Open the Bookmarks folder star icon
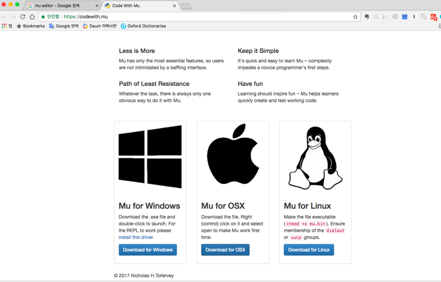This screenshot has width=441, height=282. 19,26
